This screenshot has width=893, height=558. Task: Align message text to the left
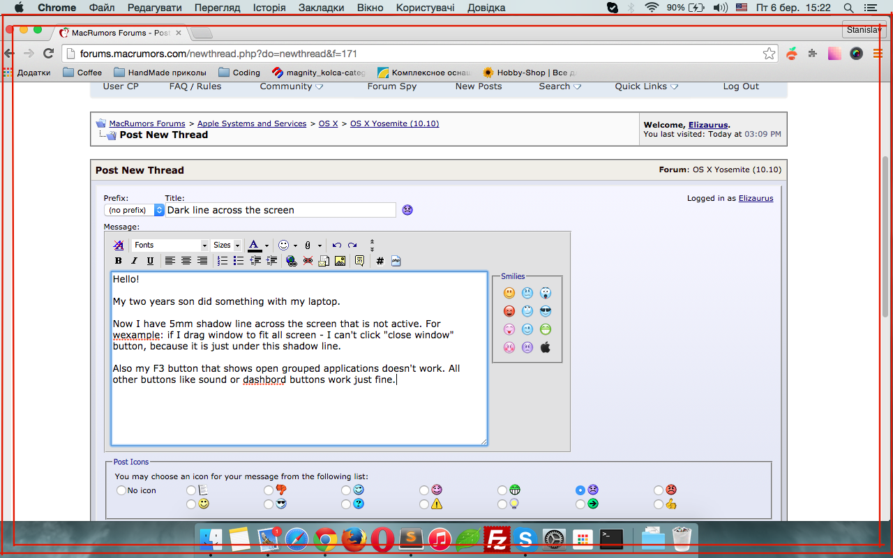[170, 261]
